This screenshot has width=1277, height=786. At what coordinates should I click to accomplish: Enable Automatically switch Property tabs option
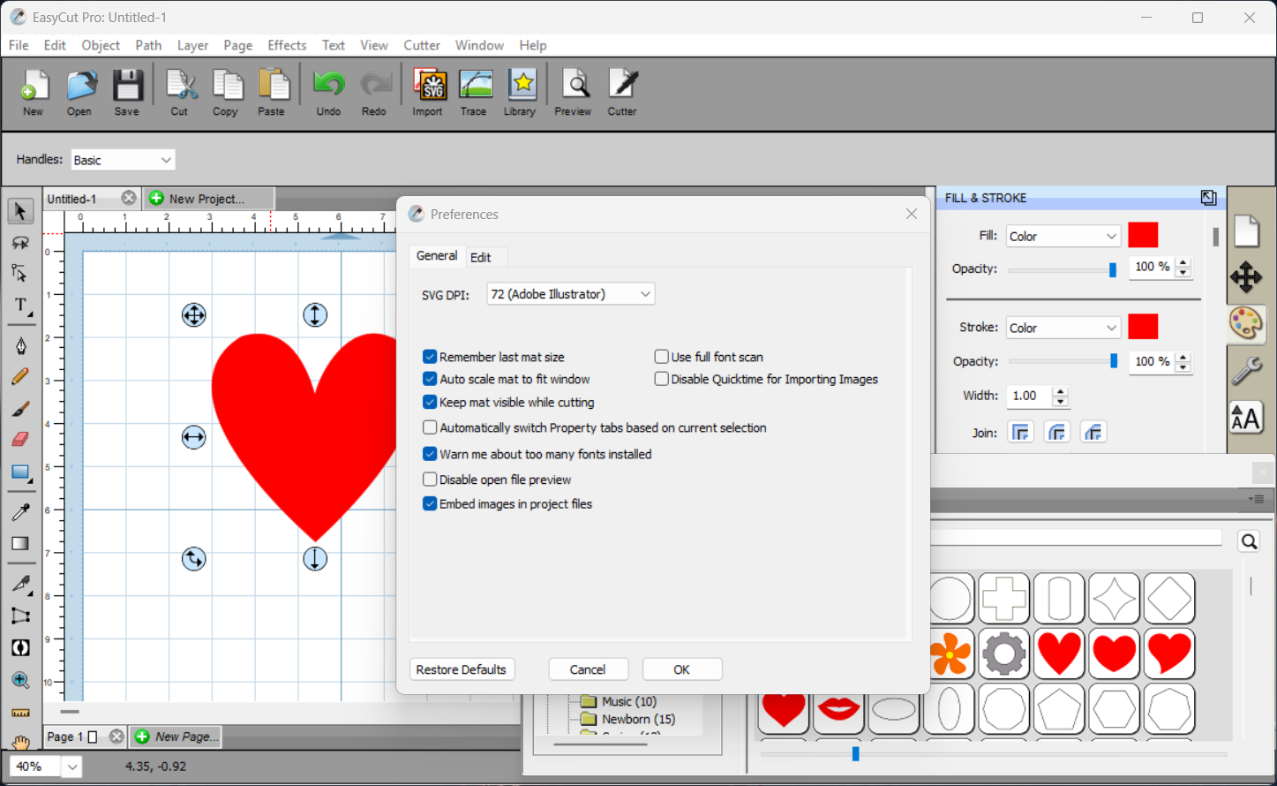(x=430, y=427)
